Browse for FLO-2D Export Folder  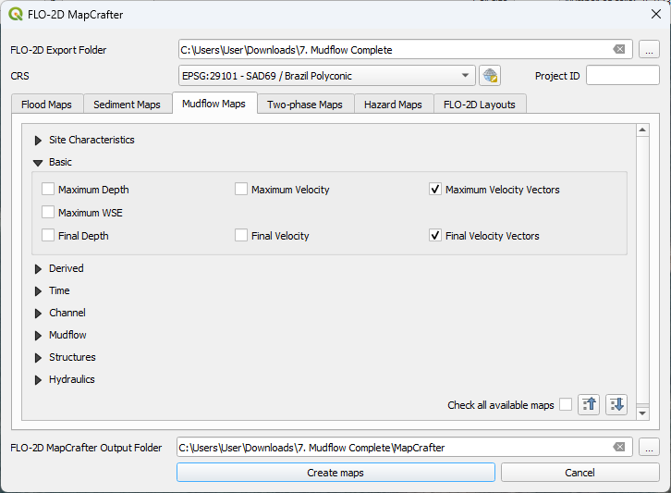tap(649, 50)
